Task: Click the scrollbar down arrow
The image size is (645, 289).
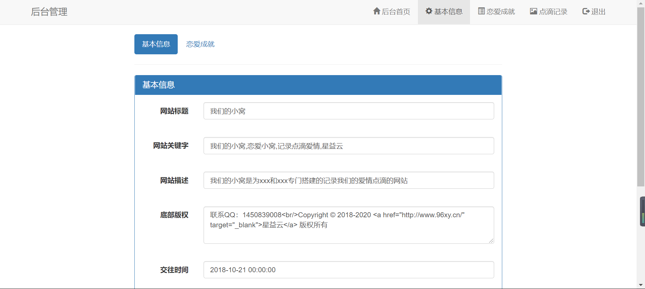Action: [x=641, y=285]
